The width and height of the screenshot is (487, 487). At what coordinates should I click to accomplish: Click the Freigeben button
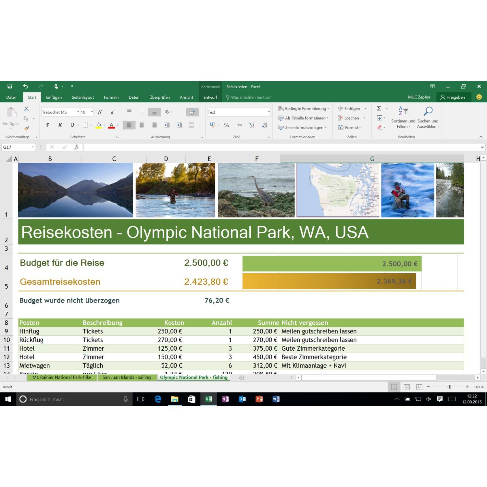454,97
